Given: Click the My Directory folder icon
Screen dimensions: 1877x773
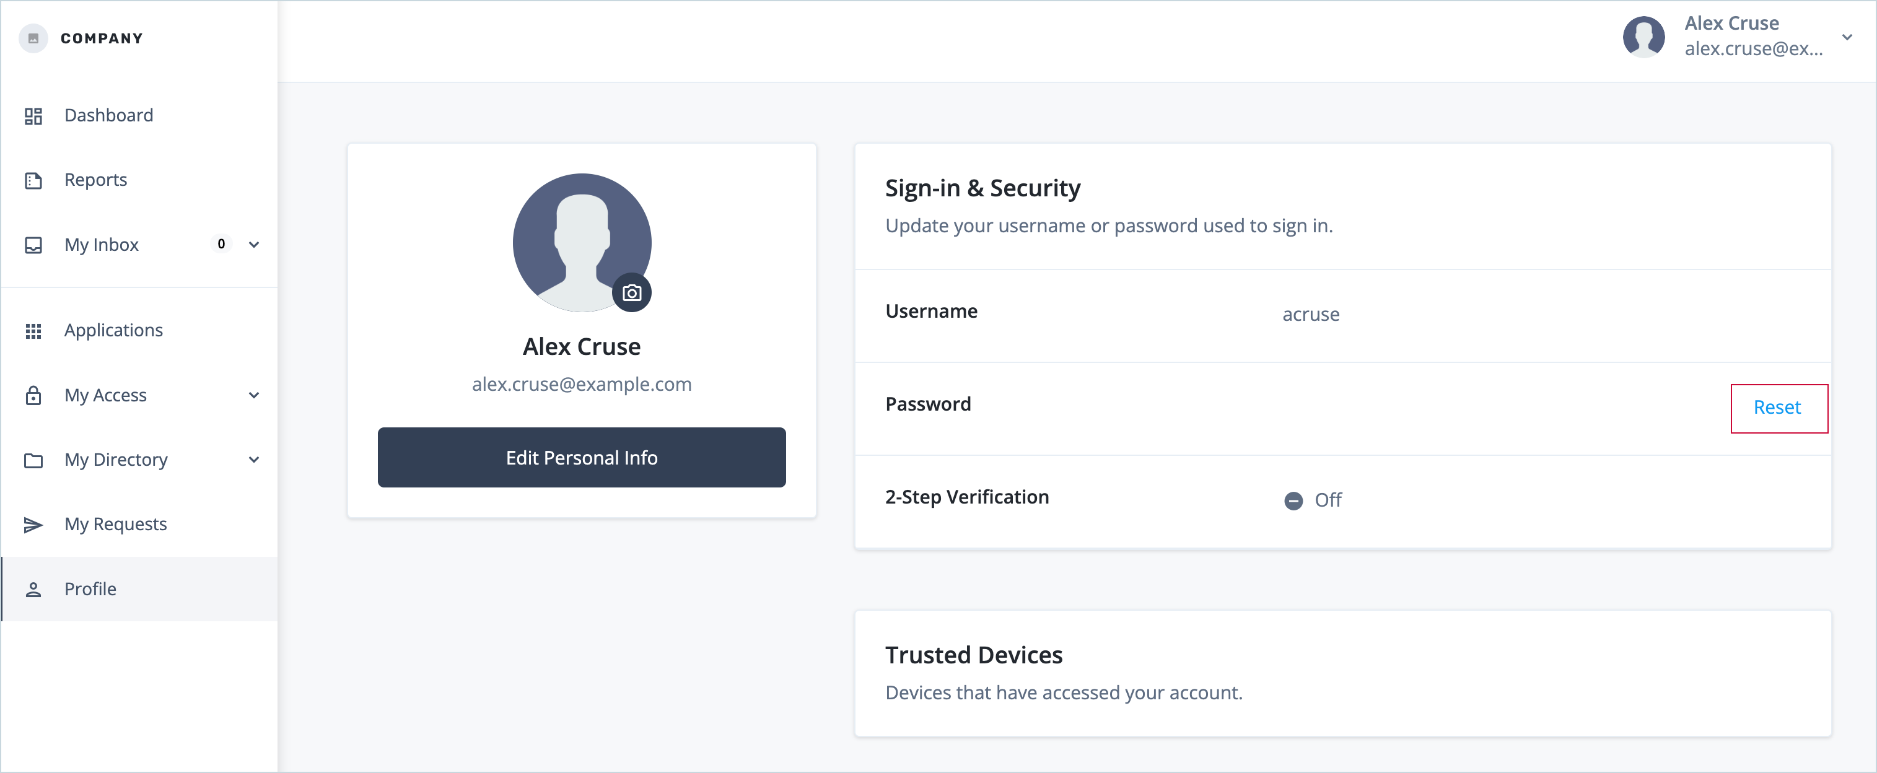Looking at the screenshot, I should click(x=33, y=460).
